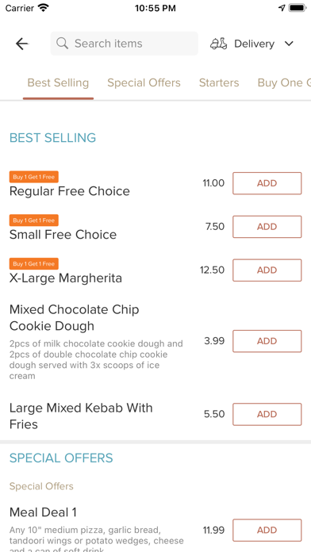Expand the Delivery chevron dropdown
The width and height of the screenshot is (311, 552).
[289, 44]
